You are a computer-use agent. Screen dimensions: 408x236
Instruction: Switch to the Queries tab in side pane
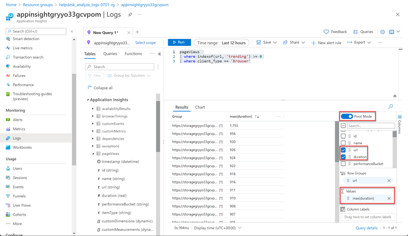(x=110, y=54)
